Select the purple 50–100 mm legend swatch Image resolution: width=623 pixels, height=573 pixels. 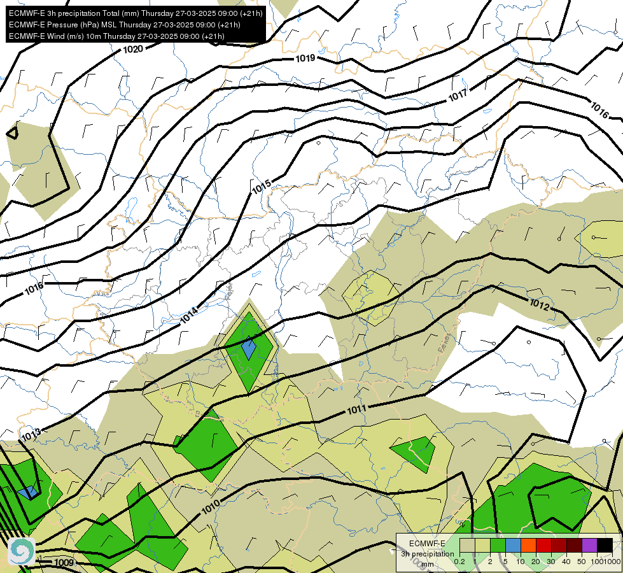589,546
